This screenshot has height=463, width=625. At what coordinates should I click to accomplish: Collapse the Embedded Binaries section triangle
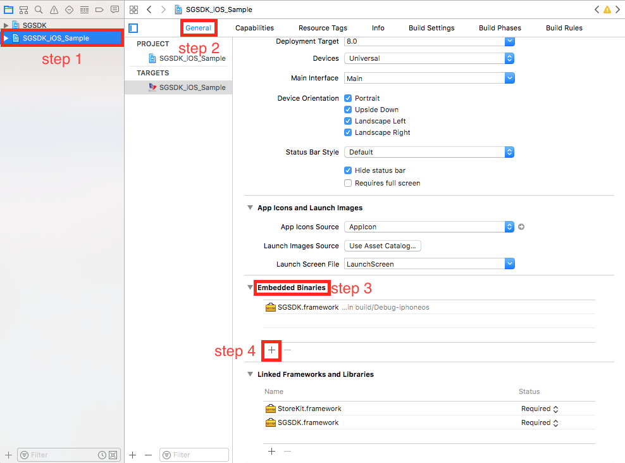tap(250, 287)
